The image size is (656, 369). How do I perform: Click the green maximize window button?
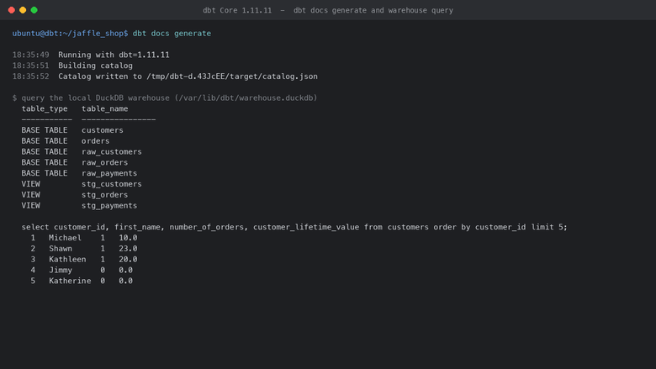[34, 10]
